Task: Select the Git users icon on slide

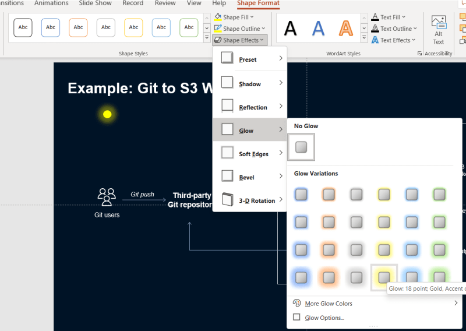Action: (107, 197)
